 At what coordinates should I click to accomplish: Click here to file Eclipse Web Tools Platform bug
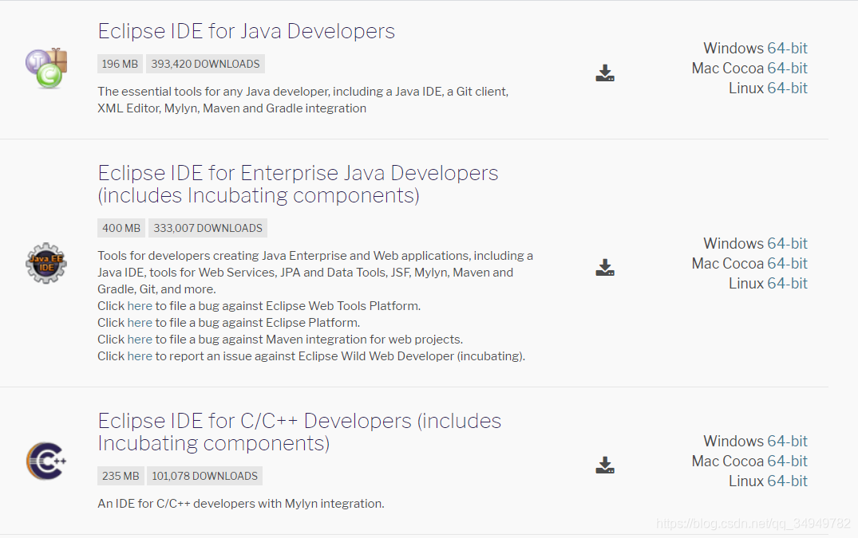(x=139, y=305)
